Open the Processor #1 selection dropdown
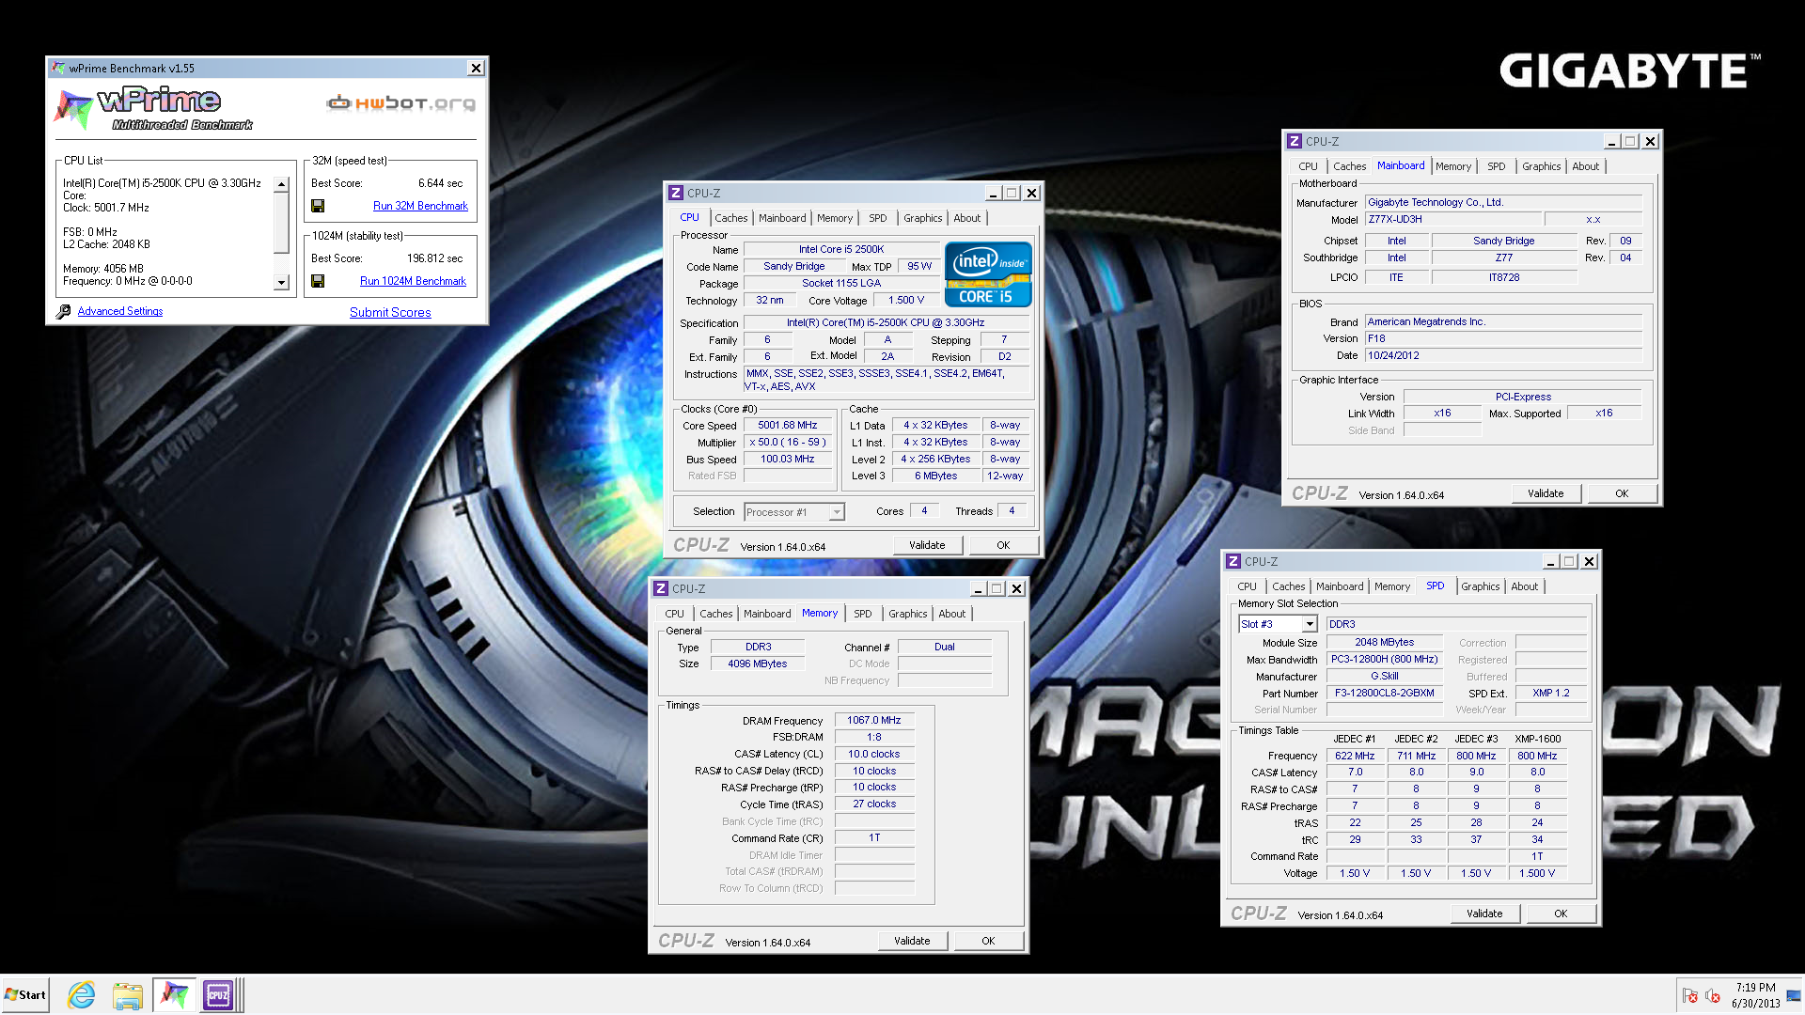The height and width of the screenshot is (1015, 1805). [x=836, y=512]
